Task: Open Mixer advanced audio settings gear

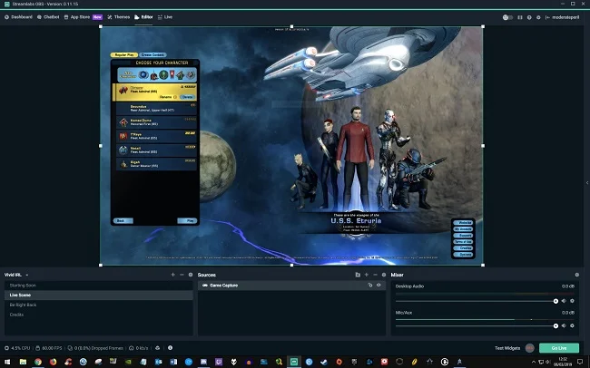Action: click(576, 275)
